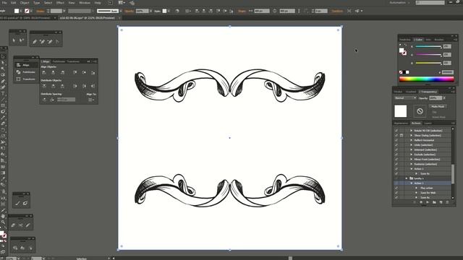Click Vertical Distribute Center icon
This screenshot has height=260, width=463.
click(53, 86)
